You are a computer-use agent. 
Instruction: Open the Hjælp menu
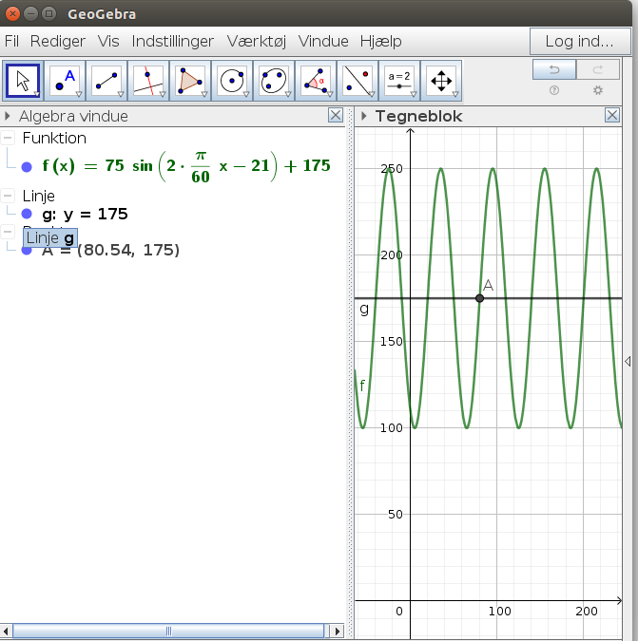coord(381,41)
